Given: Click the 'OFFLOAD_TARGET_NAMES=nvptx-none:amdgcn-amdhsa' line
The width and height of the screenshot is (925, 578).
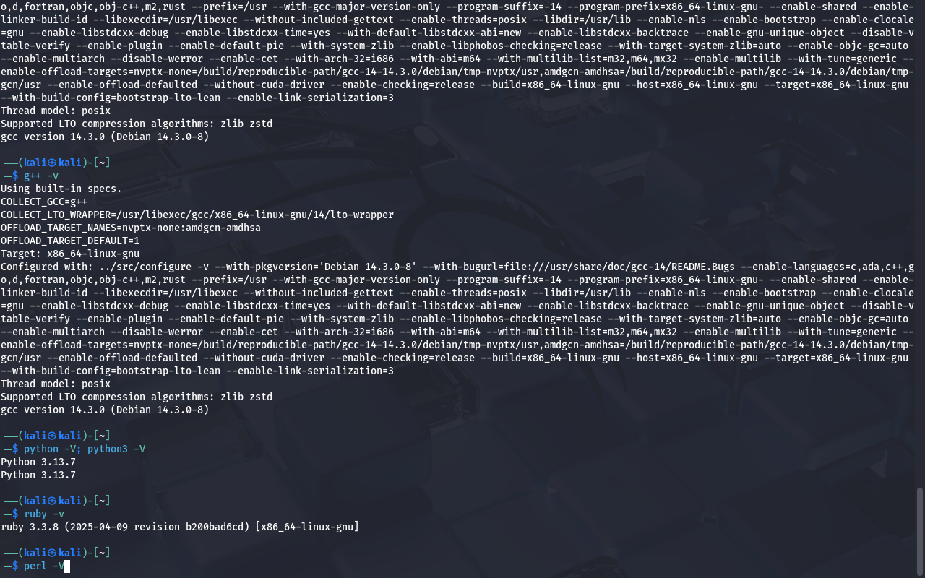Looking at the screenshot, I should tap(131, 228).
